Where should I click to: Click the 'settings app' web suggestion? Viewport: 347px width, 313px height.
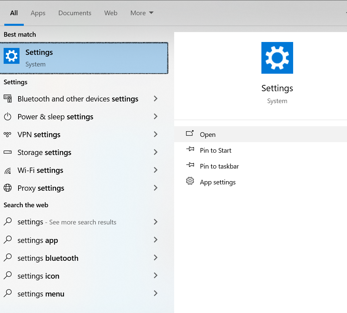pyautogui.click(x=84, y=240)
